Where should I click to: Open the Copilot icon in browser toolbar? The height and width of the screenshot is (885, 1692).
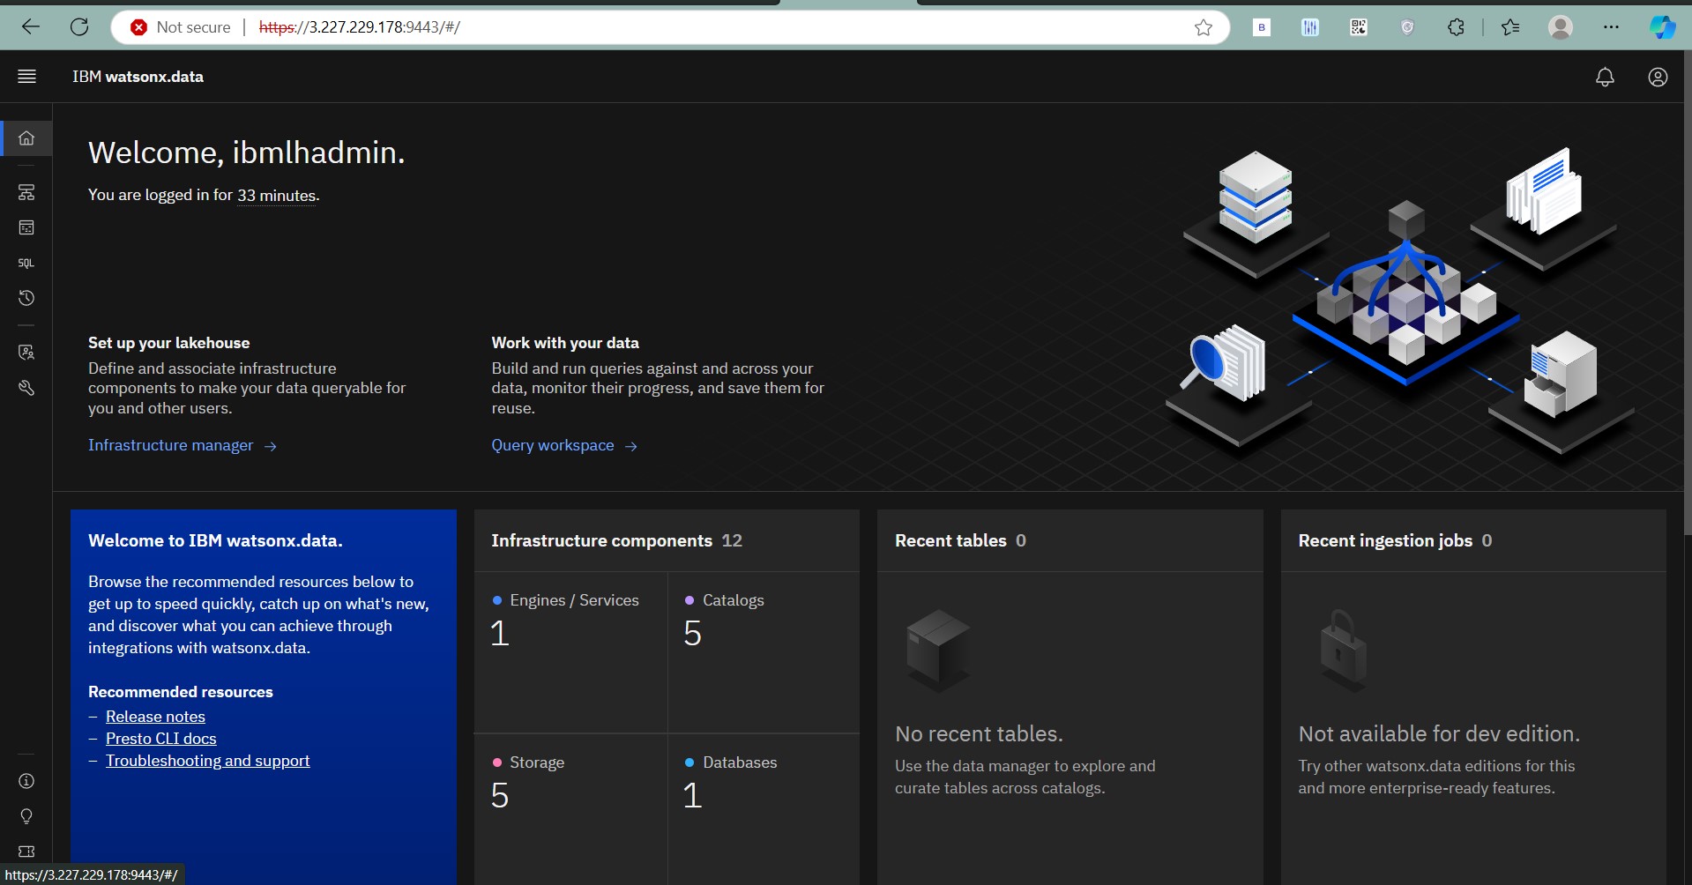point(1662,27)
